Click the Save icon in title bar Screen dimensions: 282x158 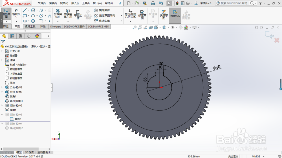point(145,3)
